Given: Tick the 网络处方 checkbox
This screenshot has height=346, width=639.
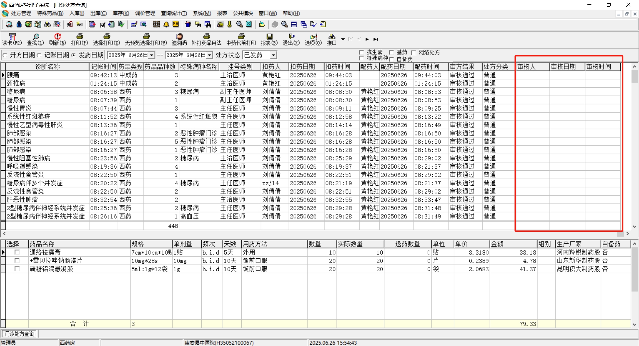Looking at the screenshot, I should (414, 52).
